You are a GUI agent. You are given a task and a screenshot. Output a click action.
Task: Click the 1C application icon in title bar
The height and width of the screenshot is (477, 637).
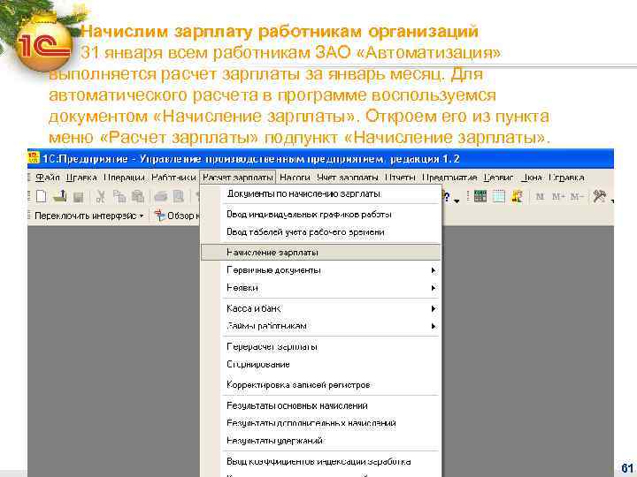(x=34, y=158)
